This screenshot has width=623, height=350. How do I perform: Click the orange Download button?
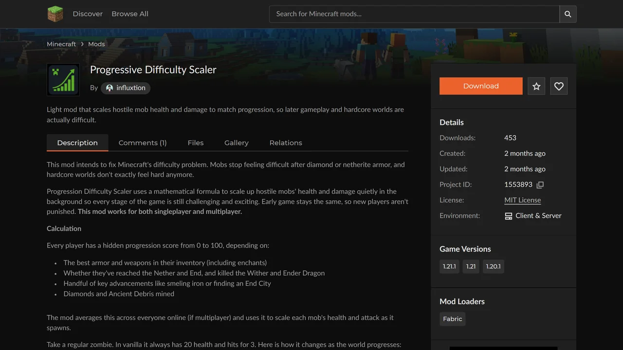tap(481, 86)
